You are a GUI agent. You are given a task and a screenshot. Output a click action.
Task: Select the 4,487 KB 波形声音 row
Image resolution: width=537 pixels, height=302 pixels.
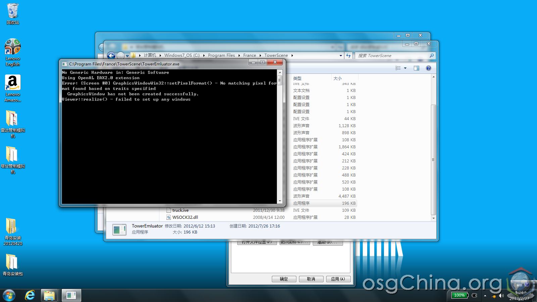[x=324, y=196]
